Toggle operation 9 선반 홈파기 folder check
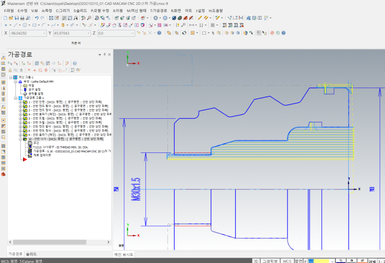The width and height of the screenshot is (385, 263). 26,135
